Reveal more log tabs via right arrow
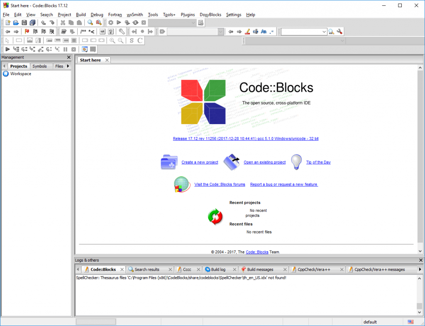Image resolution: width=425 pixels, height=326 pixels. point(420,270)
